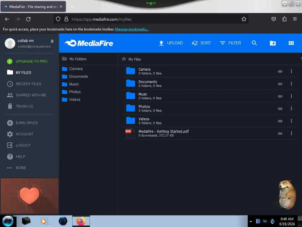Copy share link for Camera folder
This screenshot has width=302, height=227.
pos(280,72)
